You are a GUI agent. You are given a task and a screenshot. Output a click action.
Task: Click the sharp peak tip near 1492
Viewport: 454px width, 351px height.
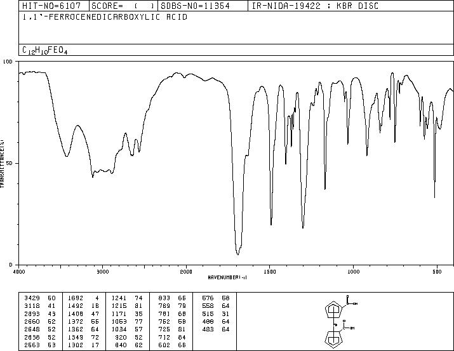(271, 225)
